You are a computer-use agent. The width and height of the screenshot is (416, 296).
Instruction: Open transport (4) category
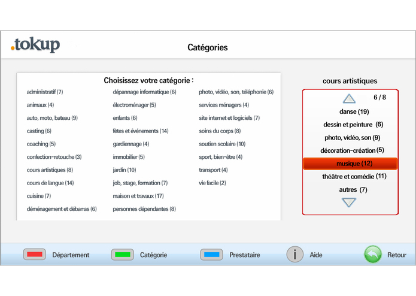point(213,170)
